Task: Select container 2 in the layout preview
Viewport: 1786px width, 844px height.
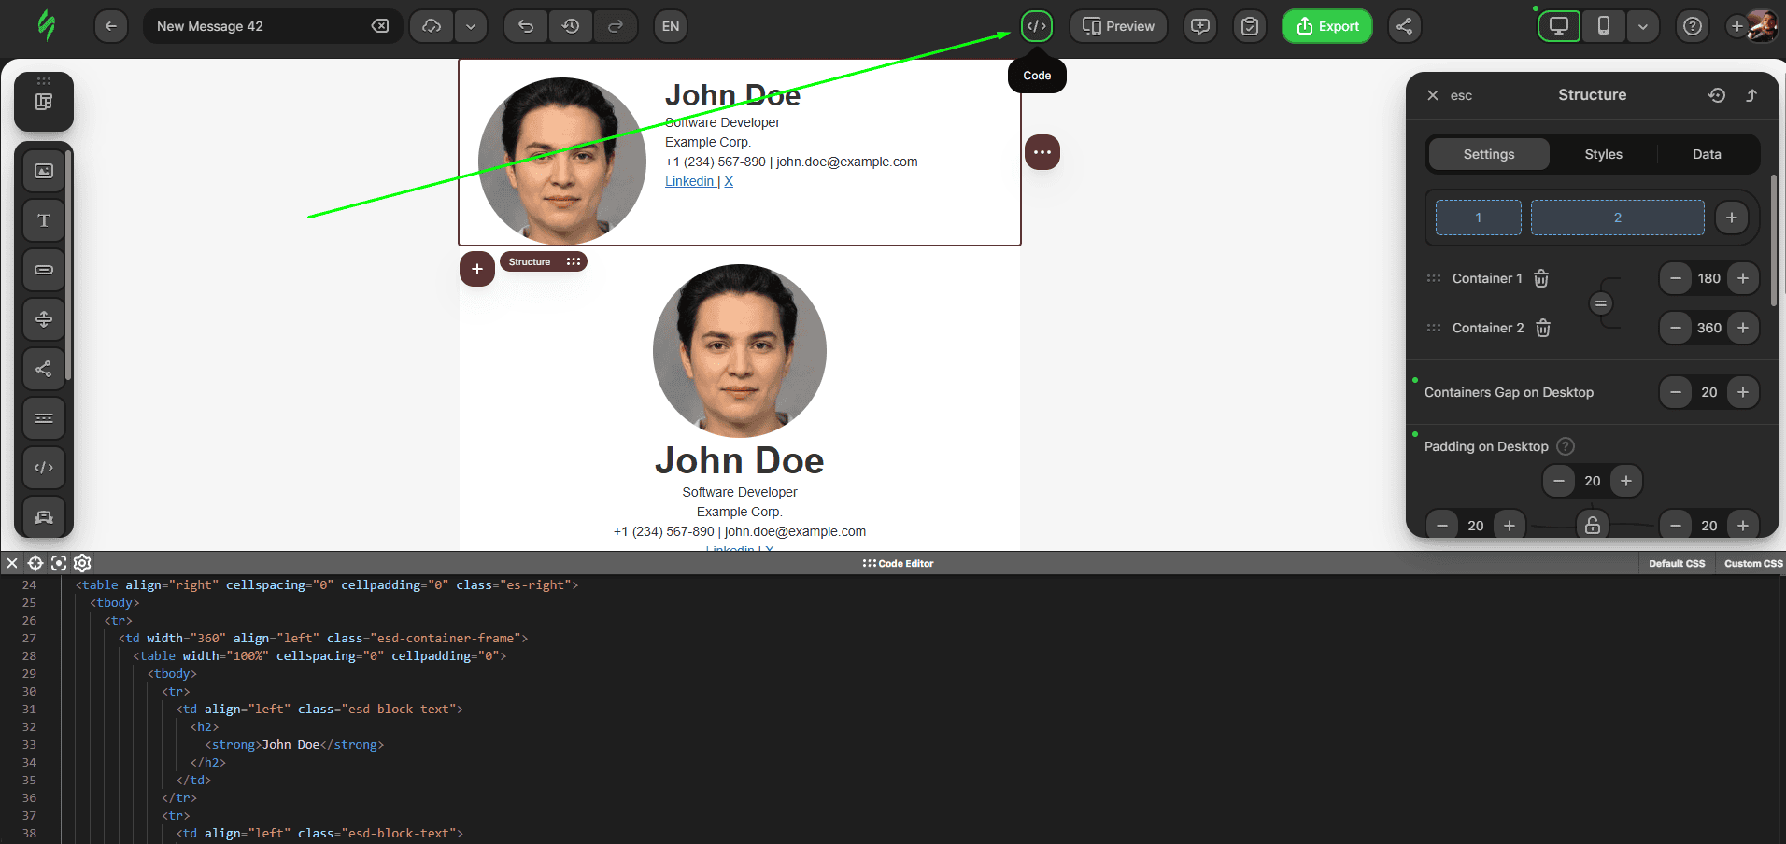Action: point(1617,218)
